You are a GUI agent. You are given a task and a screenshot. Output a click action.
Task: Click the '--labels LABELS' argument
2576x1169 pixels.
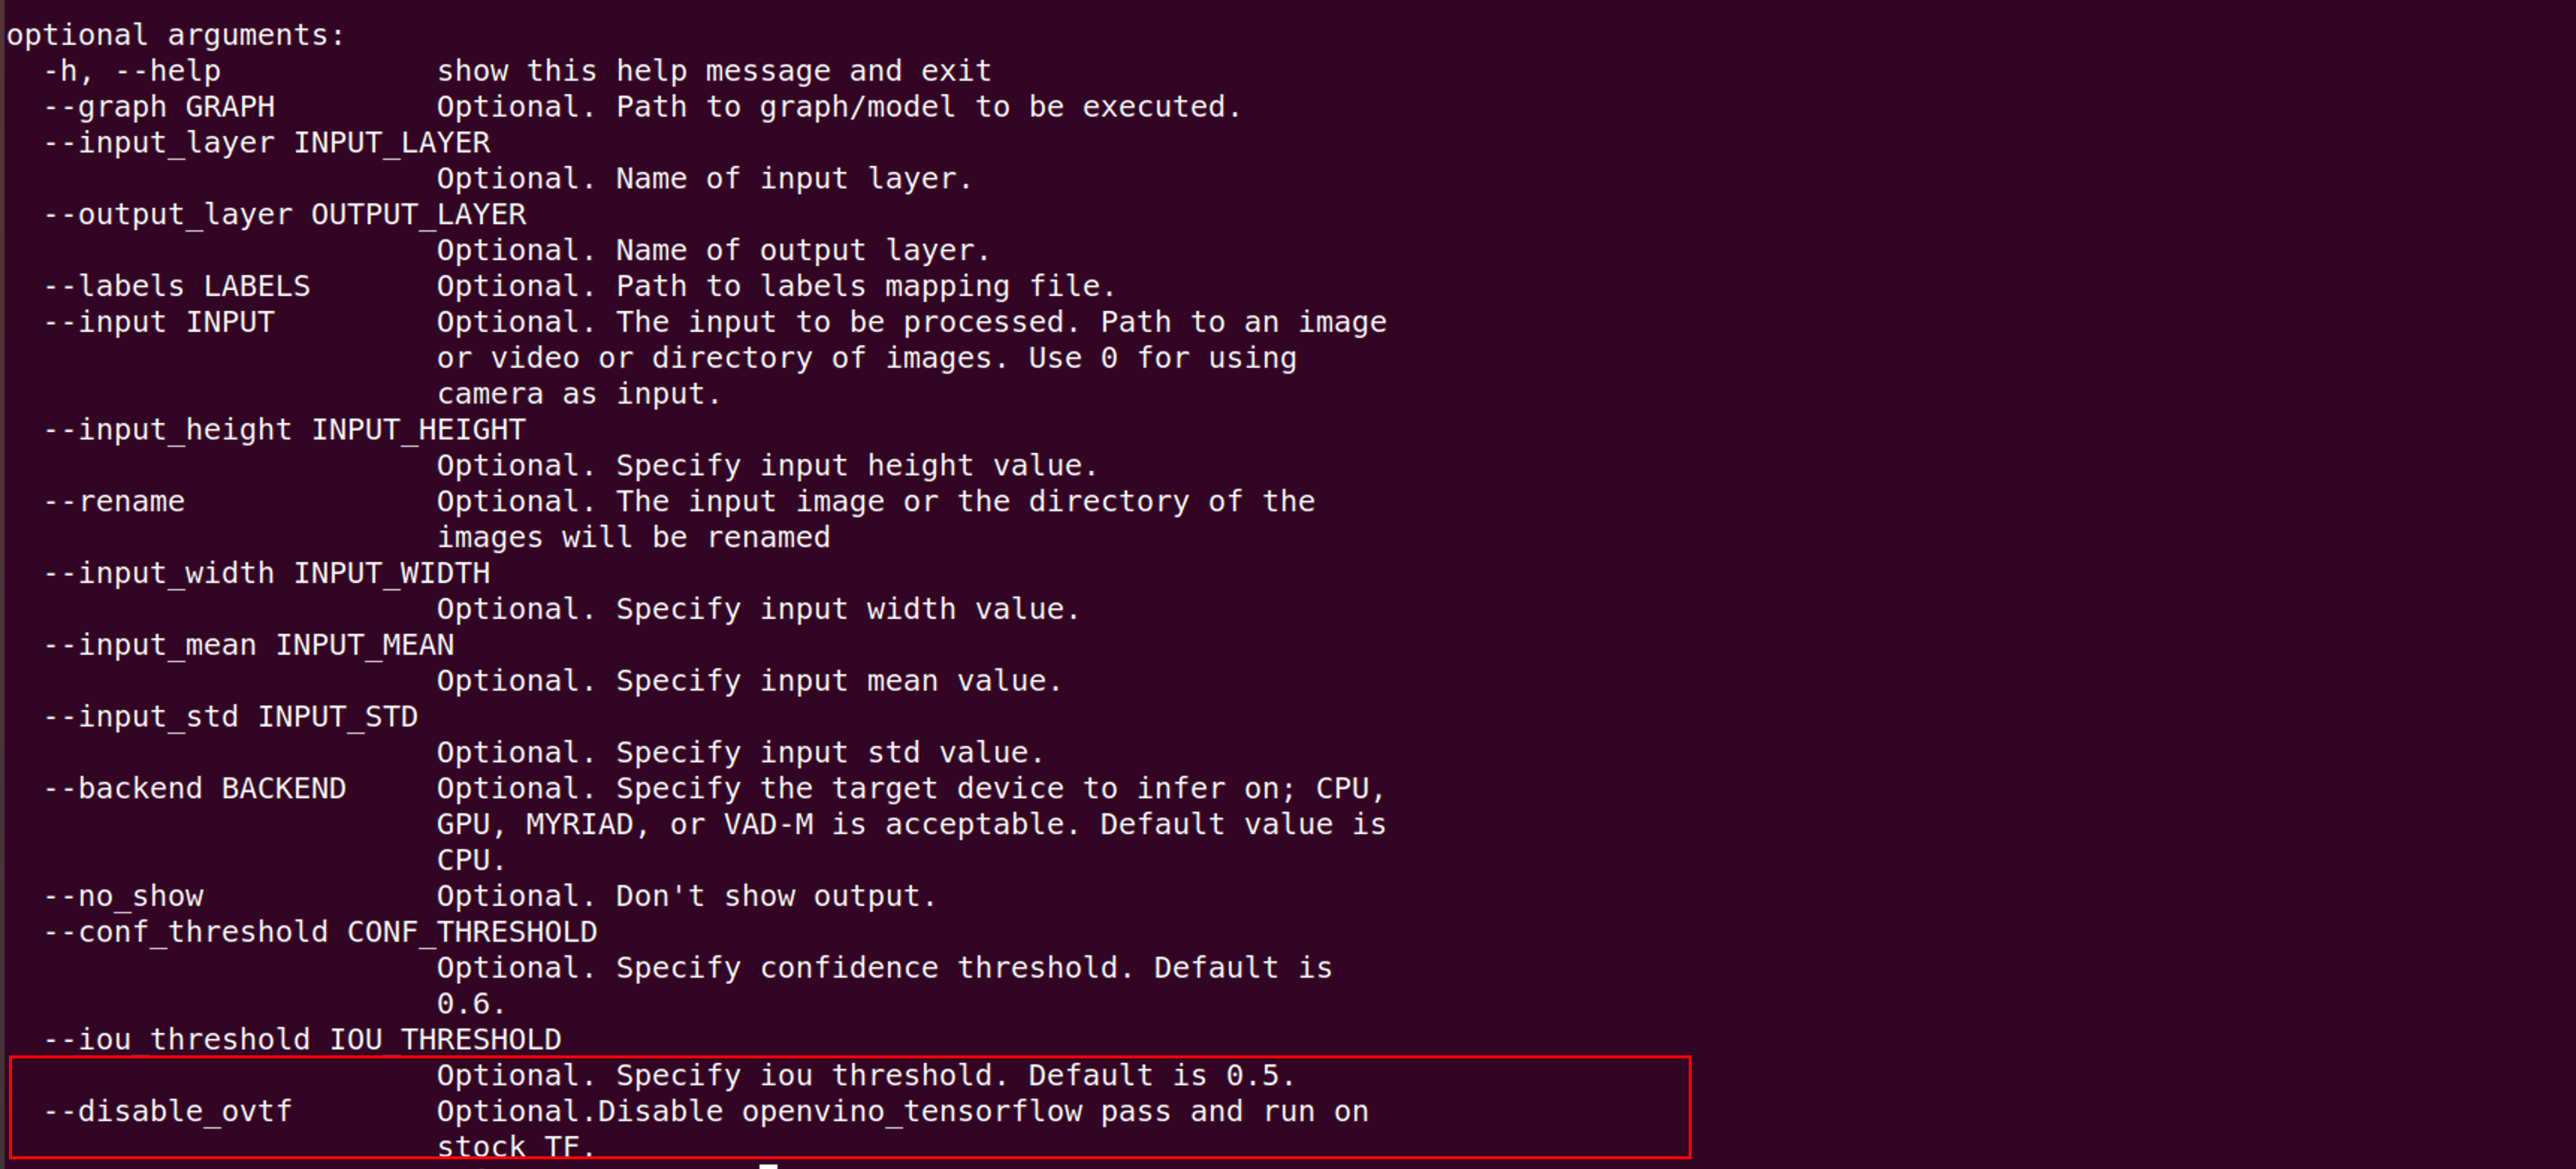(x=177, y=286)
